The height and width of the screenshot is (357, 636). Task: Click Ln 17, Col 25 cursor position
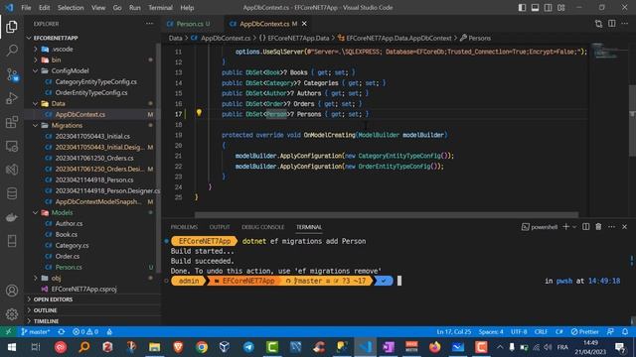(453, 331)
